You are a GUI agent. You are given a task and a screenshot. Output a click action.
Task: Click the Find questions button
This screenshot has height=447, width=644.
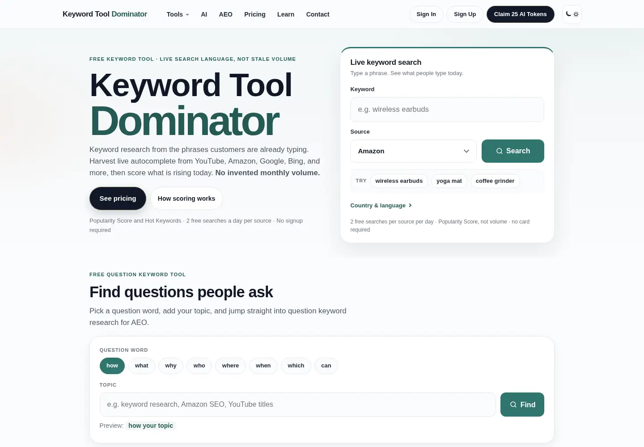(522, 405)
